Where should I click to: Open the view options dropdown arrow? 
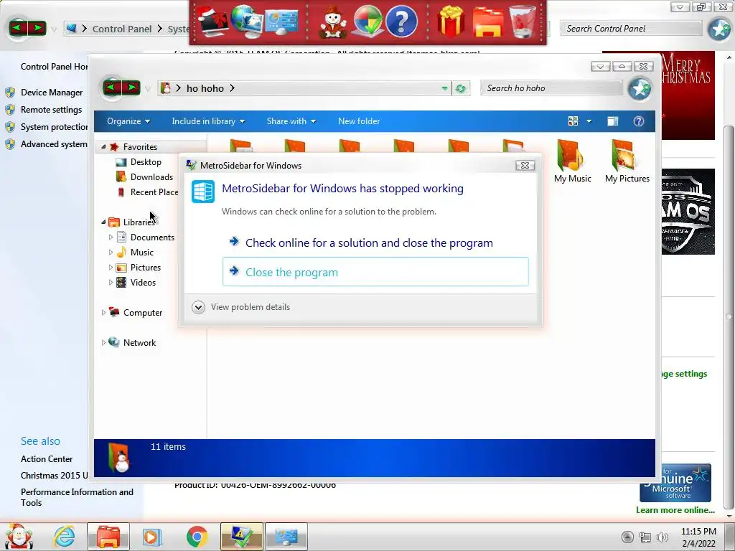click(589, 121)
